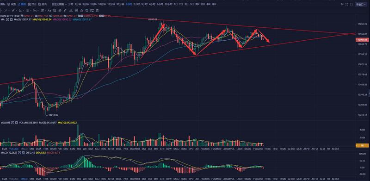Select the wave pattern drawing tool
This screenshot has height=181, width=370.
[35, 10]
